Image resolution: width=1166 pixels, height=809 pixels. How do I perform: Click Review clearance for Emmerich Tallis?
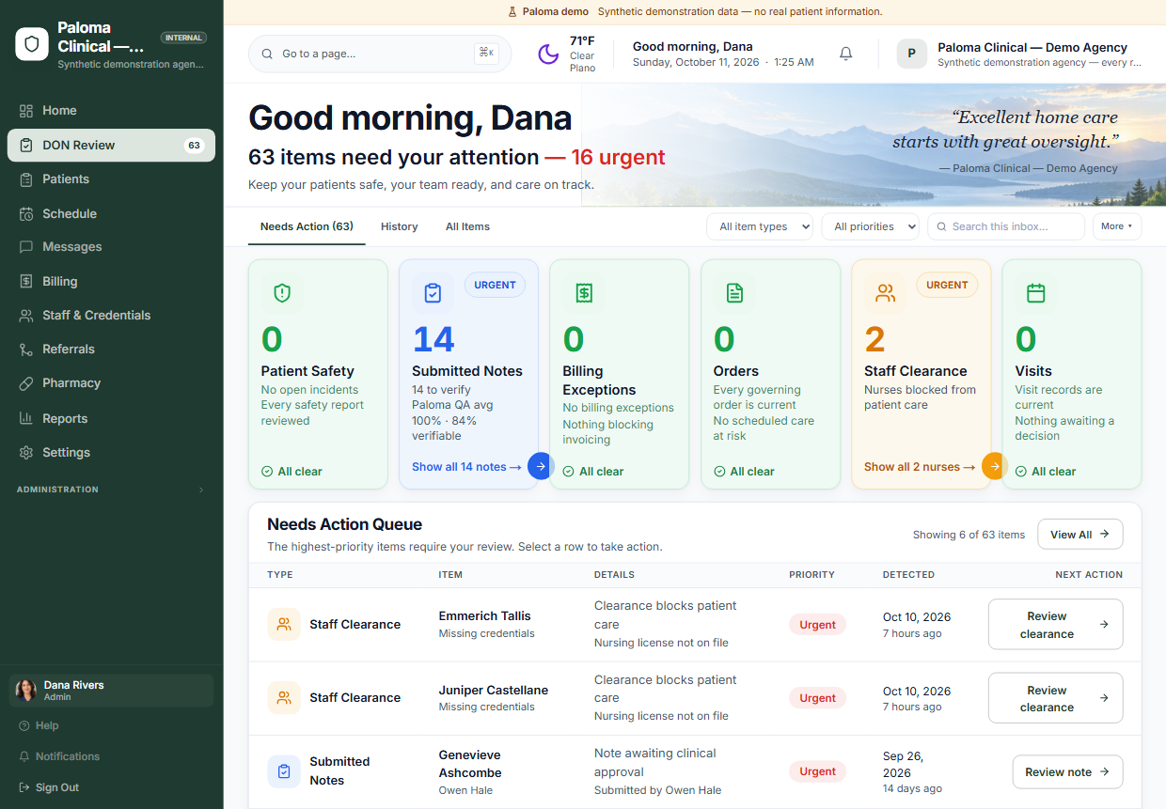1055,624
